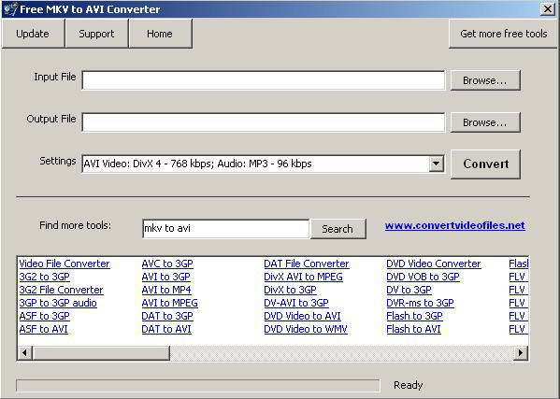The height and width of the screenshot is (399, 560).
Task: Go to the Home button
Action: (x=160, y=34)
